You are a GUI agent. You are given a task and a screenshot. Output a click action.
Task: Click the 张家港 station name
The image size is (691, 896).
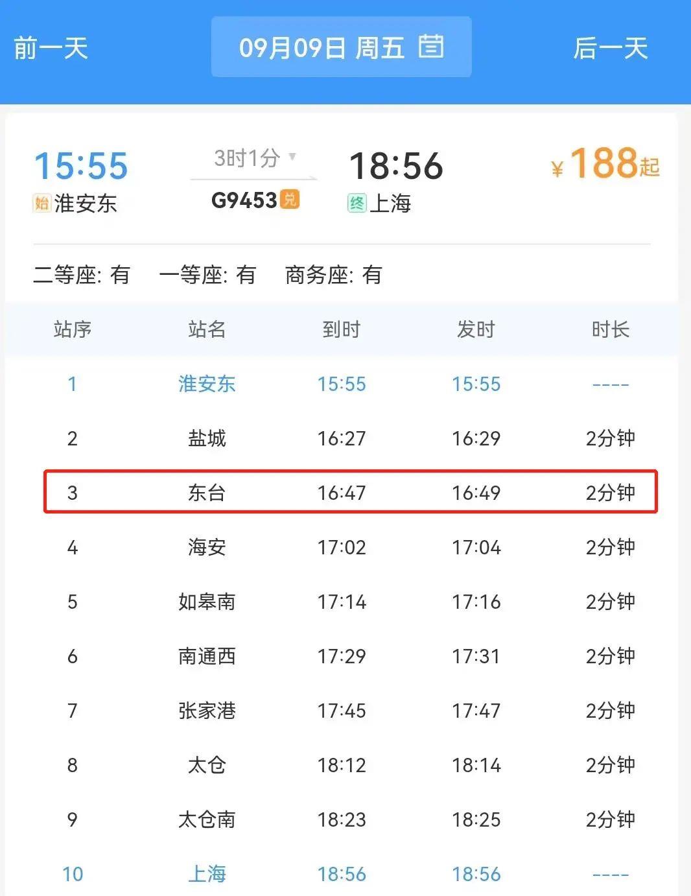pyautogui.click(x=207, y=711)
